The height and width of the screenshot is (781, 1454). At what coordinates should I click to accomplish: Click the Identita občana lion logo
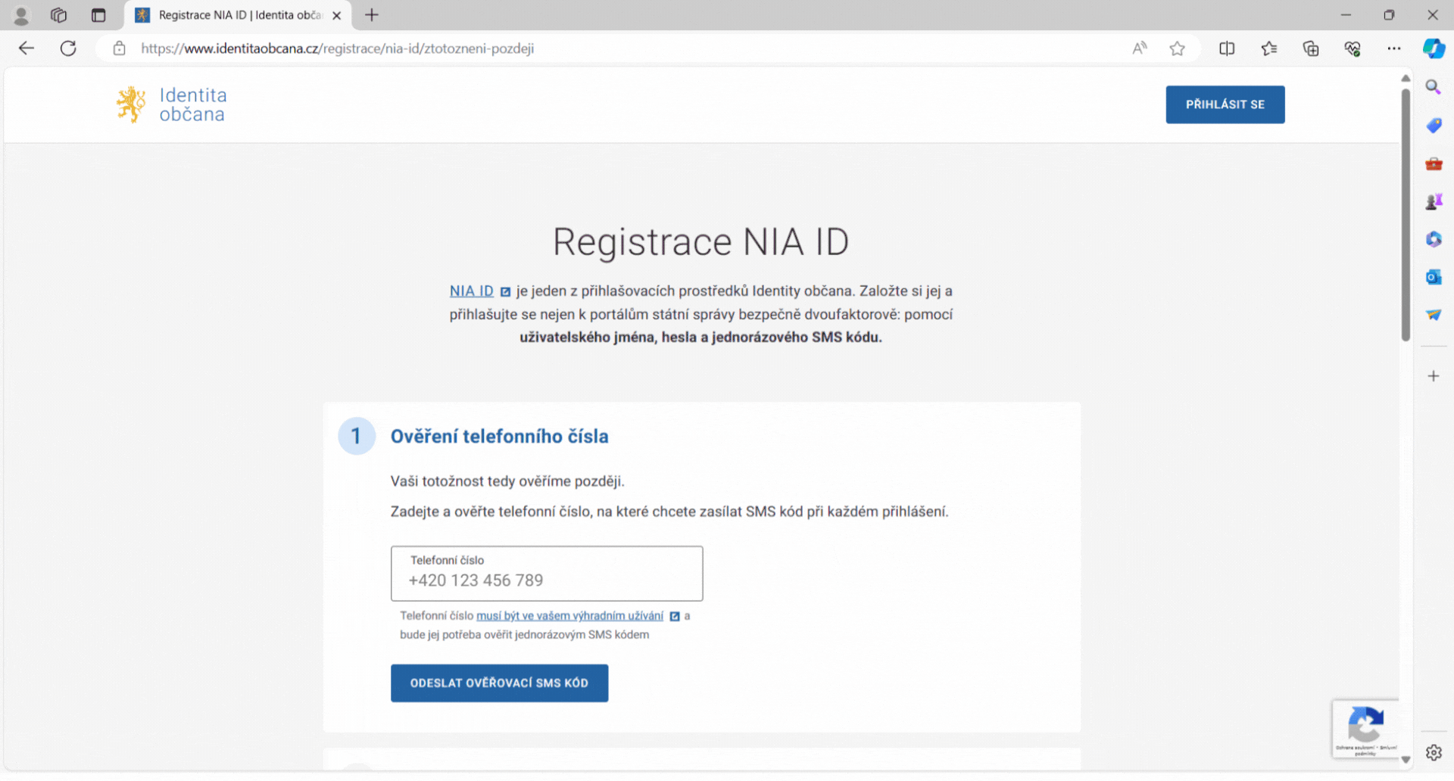[131, 104]
